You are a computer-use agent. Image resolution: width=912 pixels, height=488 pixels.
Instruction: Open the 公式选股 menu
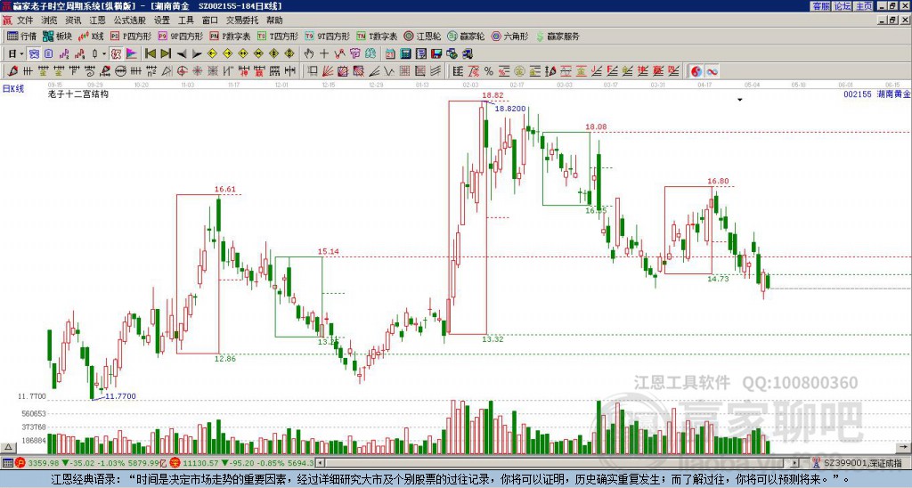pos(130,20)
